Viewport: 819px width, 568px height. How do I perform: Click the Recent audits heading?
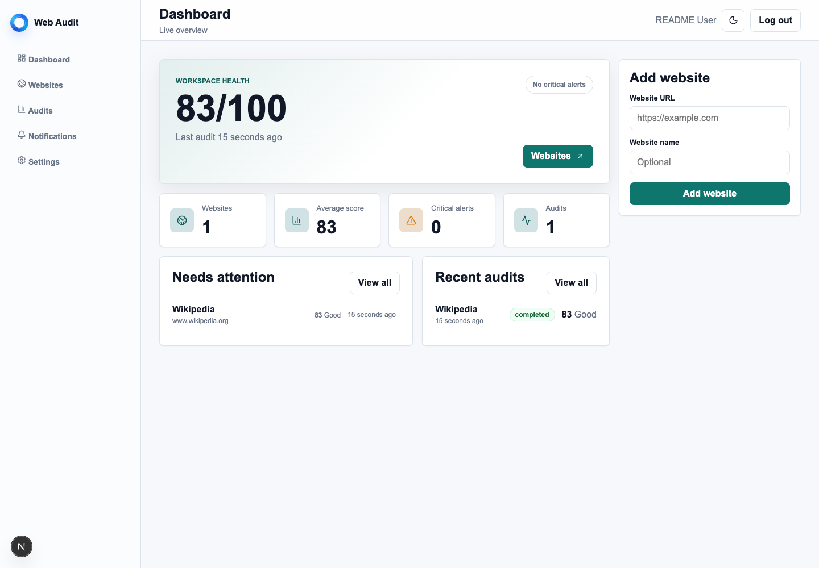479,277
